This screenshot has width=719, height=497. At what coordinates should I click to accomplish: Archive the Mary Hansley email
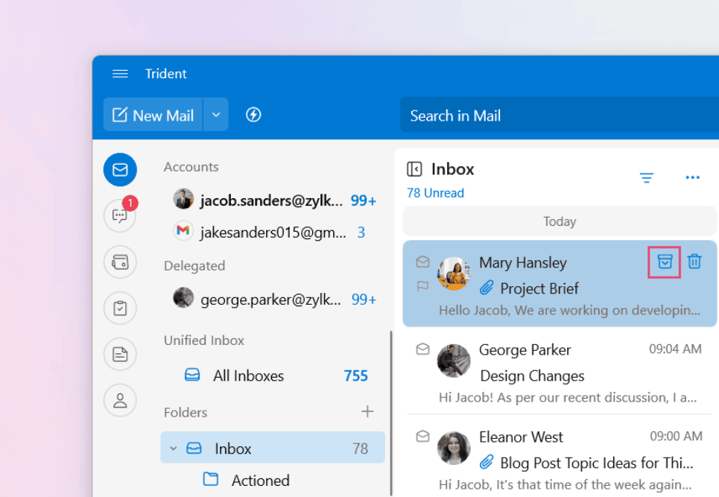(x=665, y=262)
